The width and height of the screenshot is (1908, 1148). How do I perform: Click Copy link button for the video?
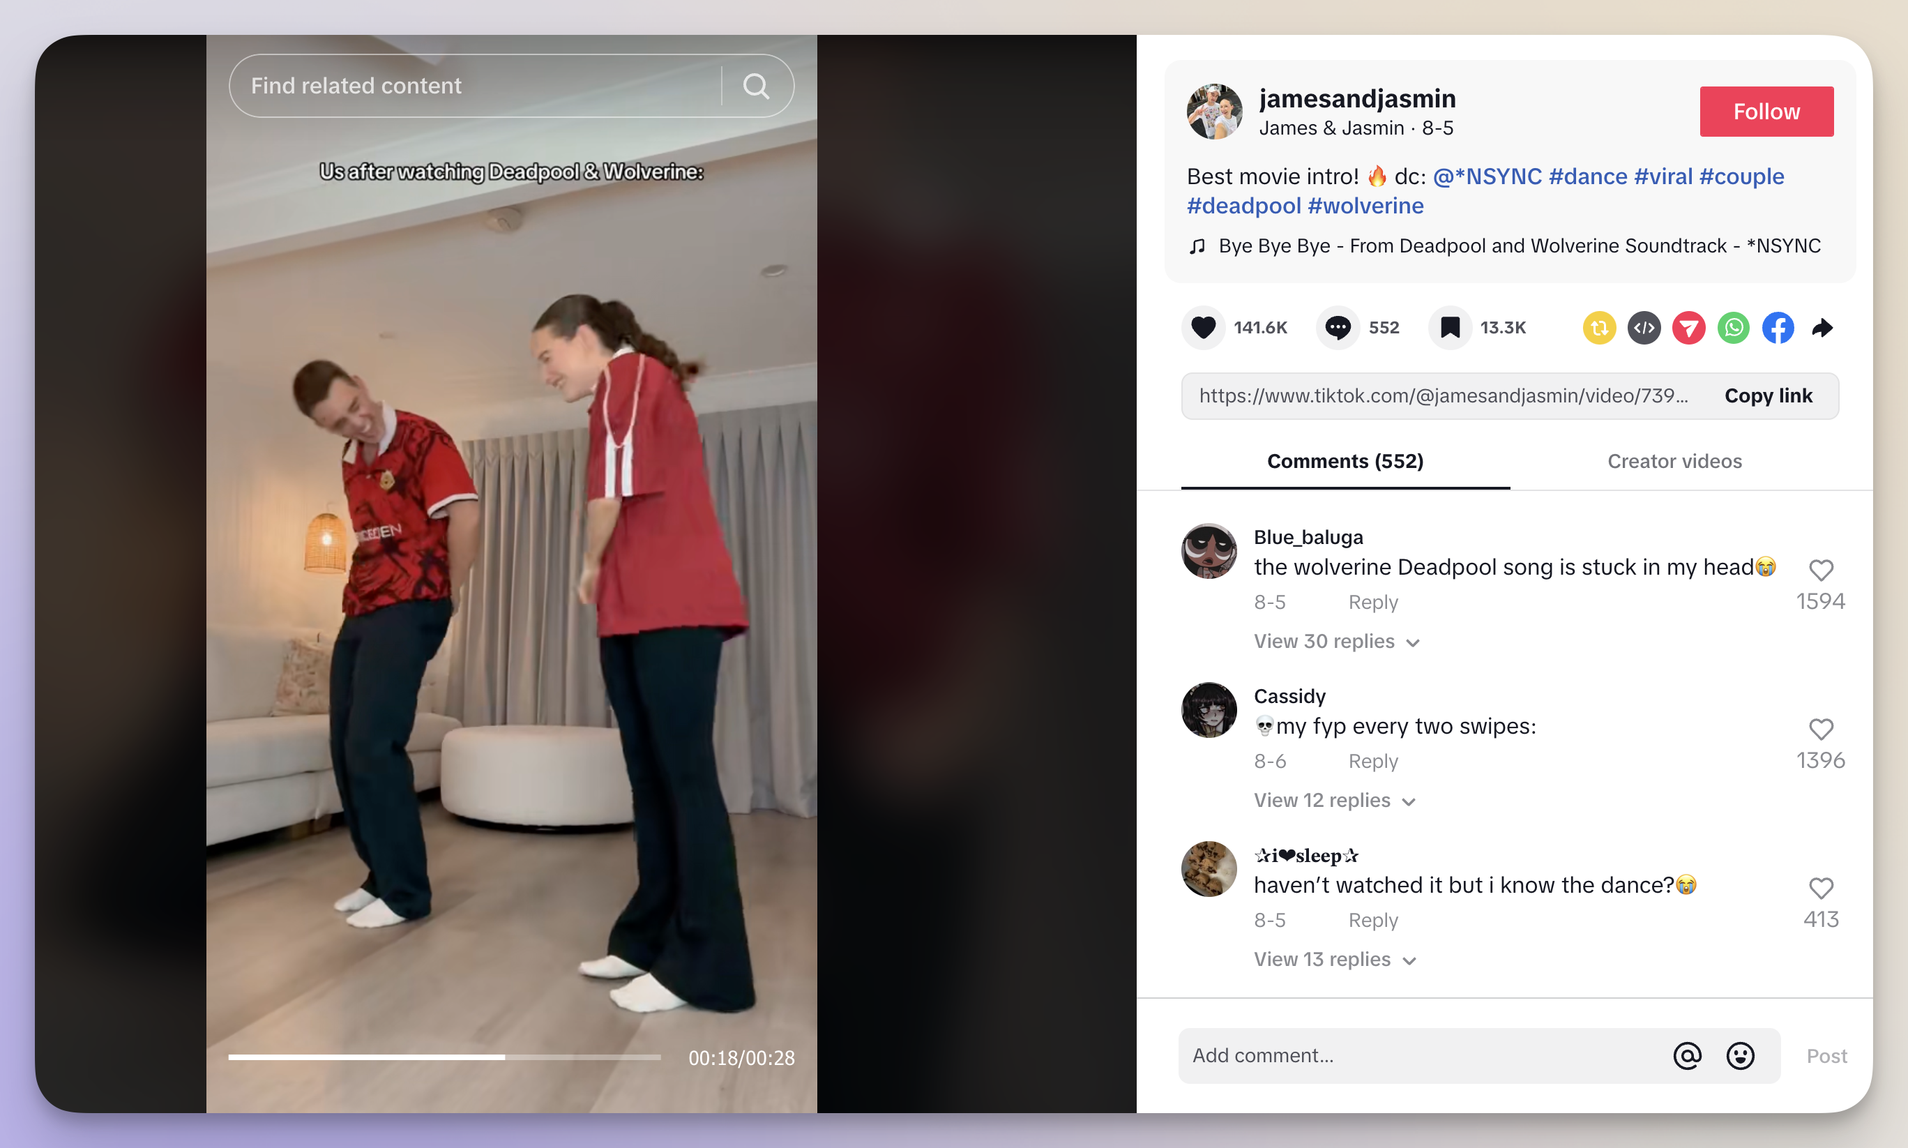(1768, 397)
